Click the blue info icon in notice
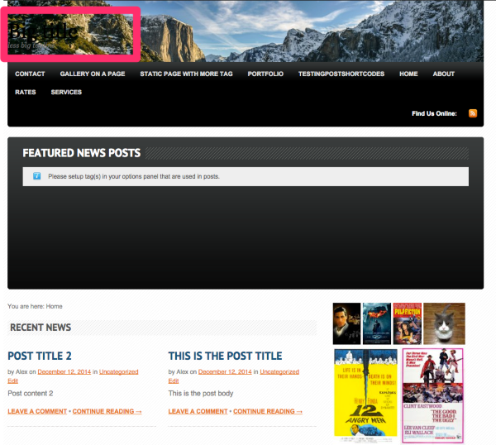Screen dimensions: 496x445 36,176
